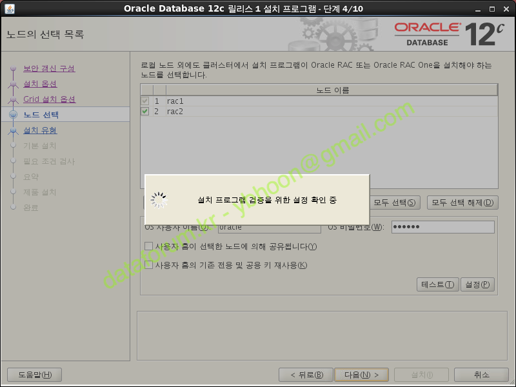Image resolution: width=516 pixels, height=387 pixels.
Task: Click the step icon beside Grid 설치 옵션
Action: [13, 100]
